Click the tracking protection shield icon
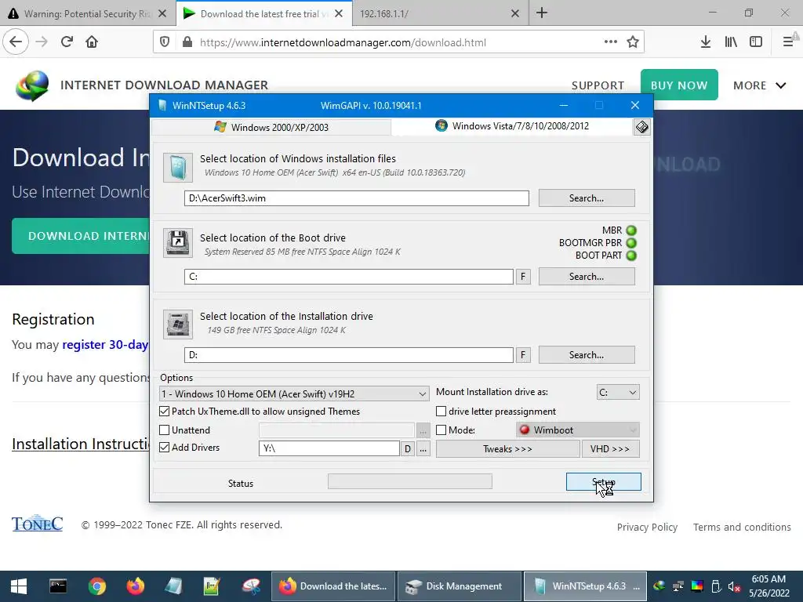 coord(165,42)
